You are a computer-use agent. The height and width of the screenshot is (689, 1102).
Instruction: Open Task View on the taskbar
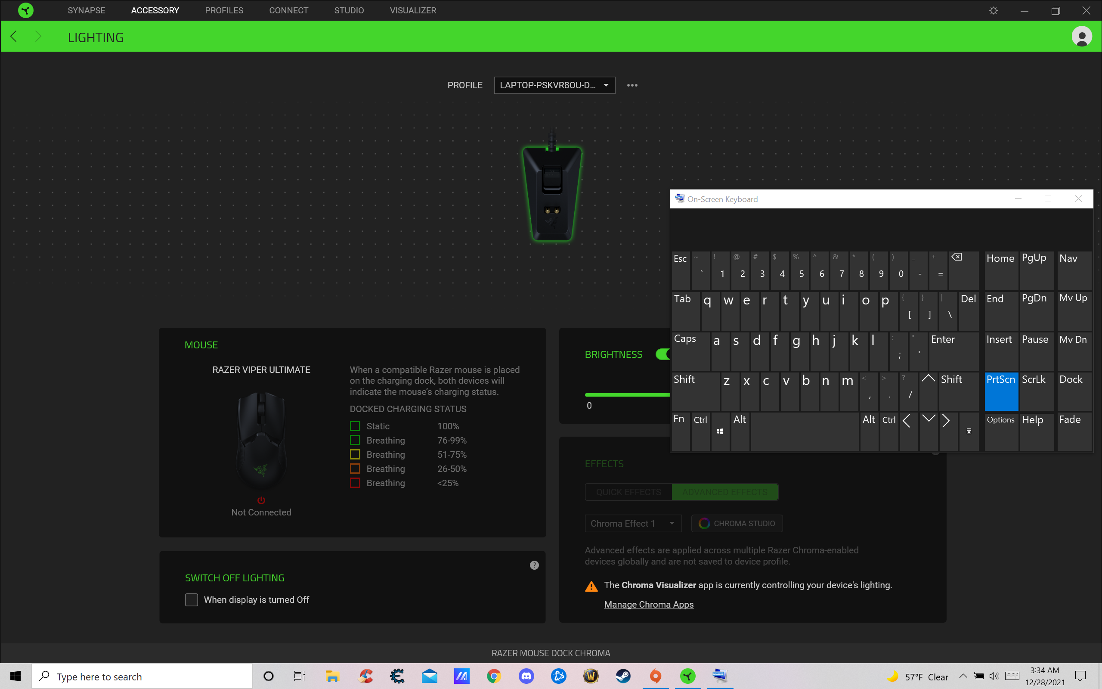[x=299, y=676]
